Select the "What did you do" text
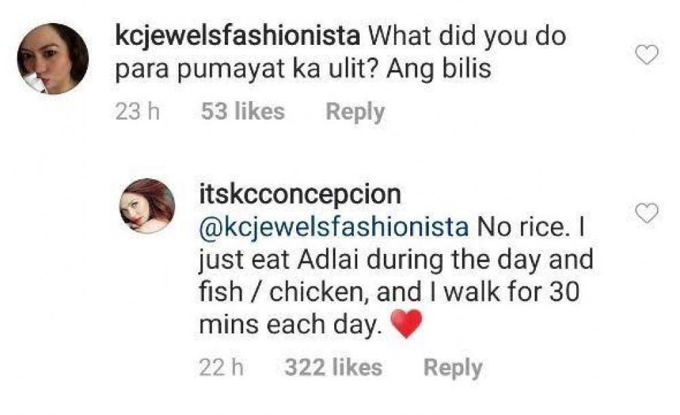Screen dimensions: 680x415 461,36
